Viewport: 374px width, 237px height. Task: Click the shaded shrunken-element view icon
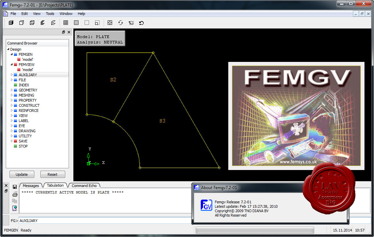pyautogui.click(x=43, y=23)
